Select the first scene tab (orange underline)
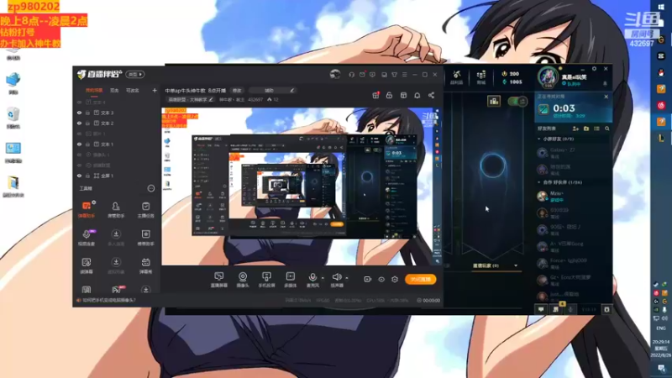 click(94, 91)
